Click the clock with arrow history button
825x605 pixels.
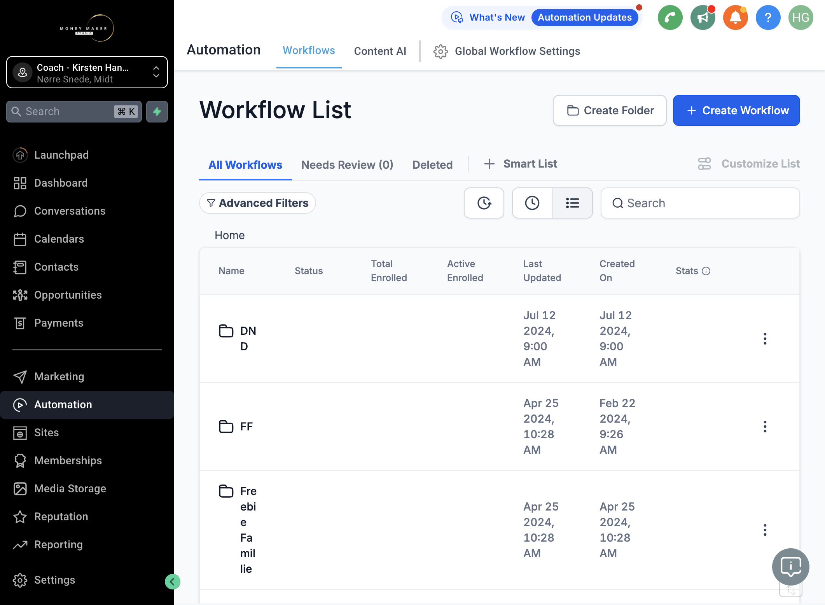(484, 203)
